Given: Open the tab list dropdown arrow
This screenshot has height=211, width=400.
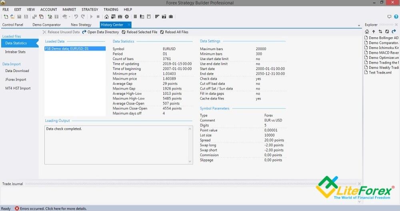Looking at the screenshot, I should point(359,26).
